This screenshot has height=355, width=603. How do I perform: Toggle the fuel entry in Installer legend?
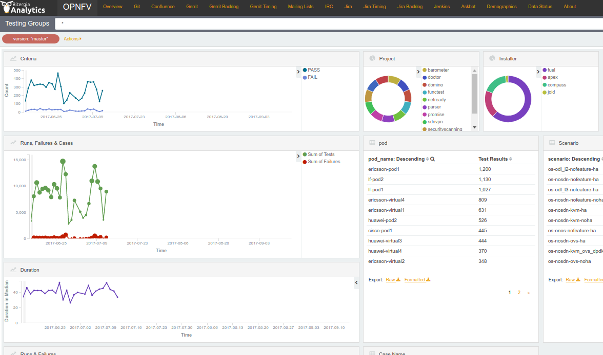pyautogui.click(x=551, y=70)
